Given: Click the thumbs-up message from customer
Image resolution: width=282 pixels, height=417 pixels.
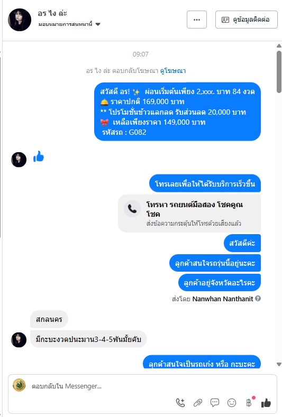Looking at the screenshot, I should [x=39, y=156].
